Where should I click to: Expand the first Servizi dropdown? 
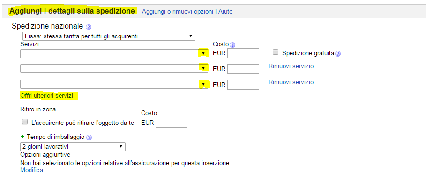pos(114,53)
